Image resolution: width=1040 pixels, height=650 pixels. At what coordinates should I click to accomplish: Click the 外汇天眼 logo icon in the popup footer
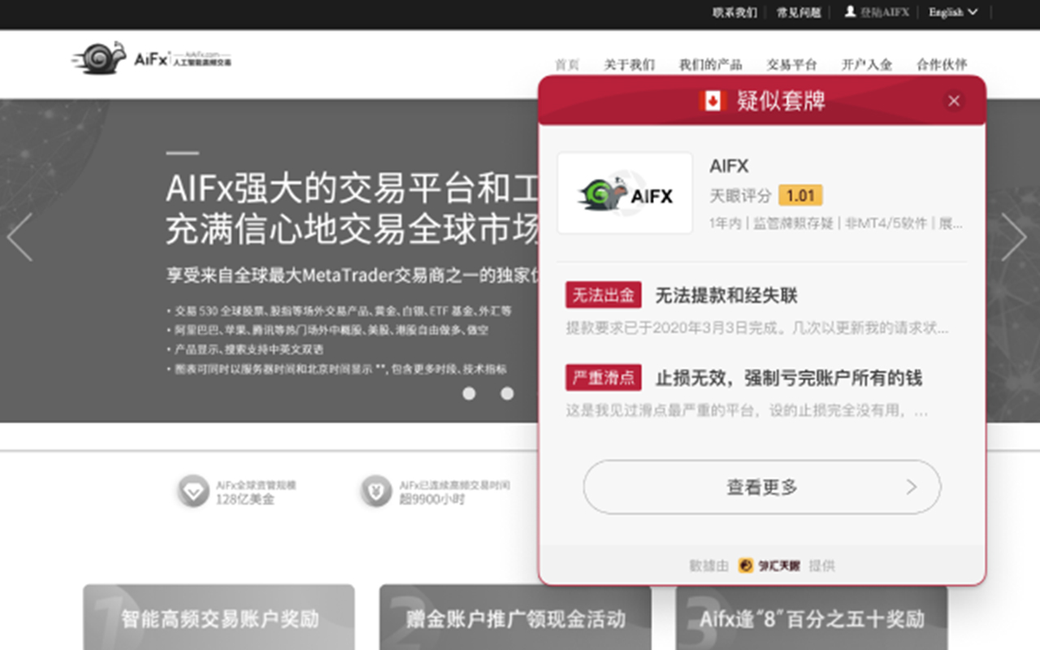coord(745,565)
